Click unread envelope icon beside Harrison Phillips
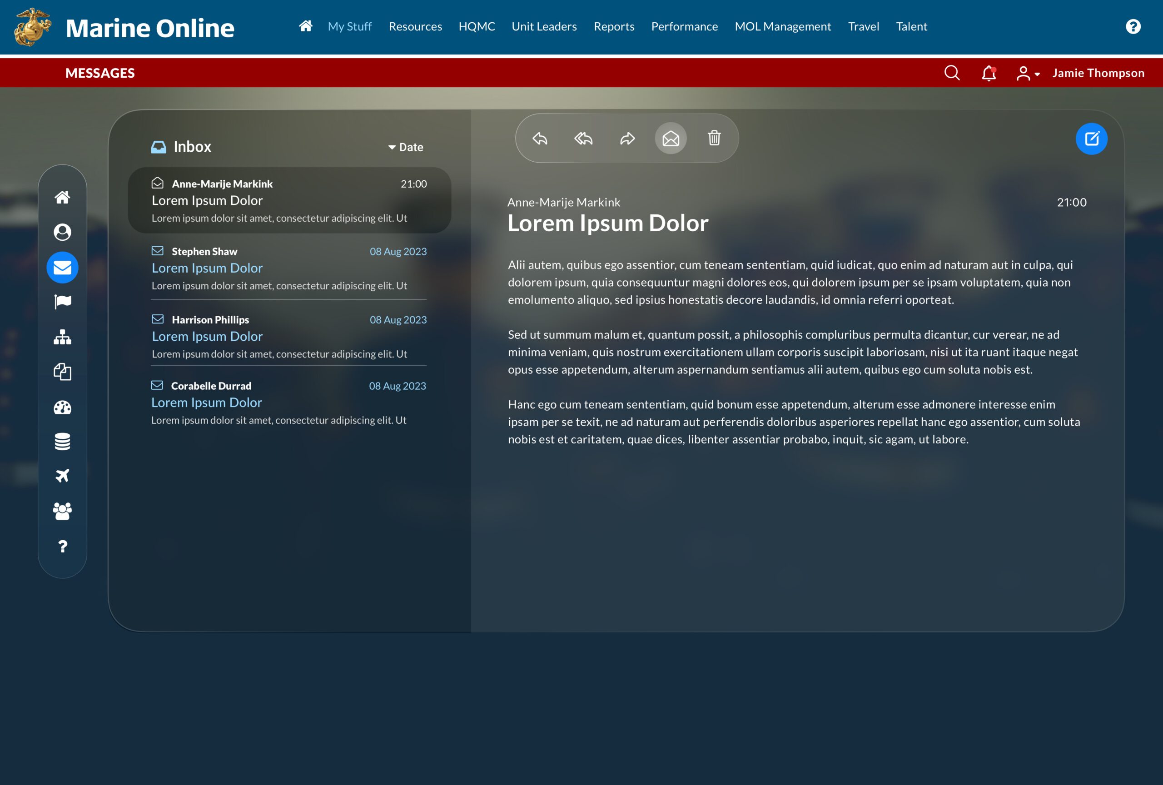 pyautogui.click(x=158, y=319)
